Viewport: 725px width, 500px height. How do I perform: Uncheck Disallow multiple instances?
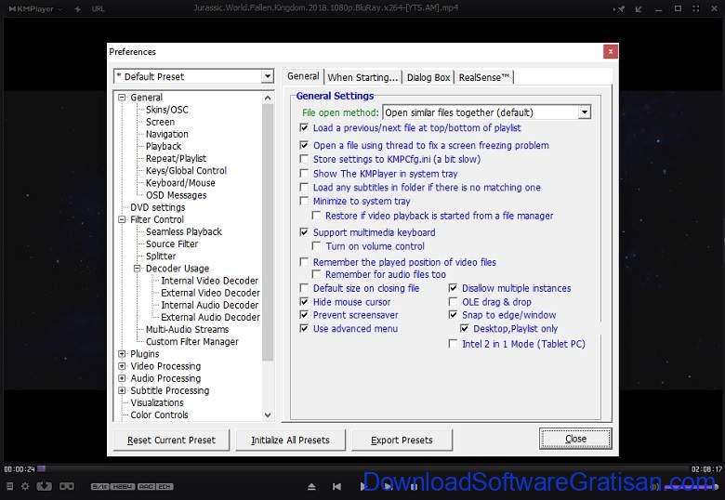pos(454,288)
